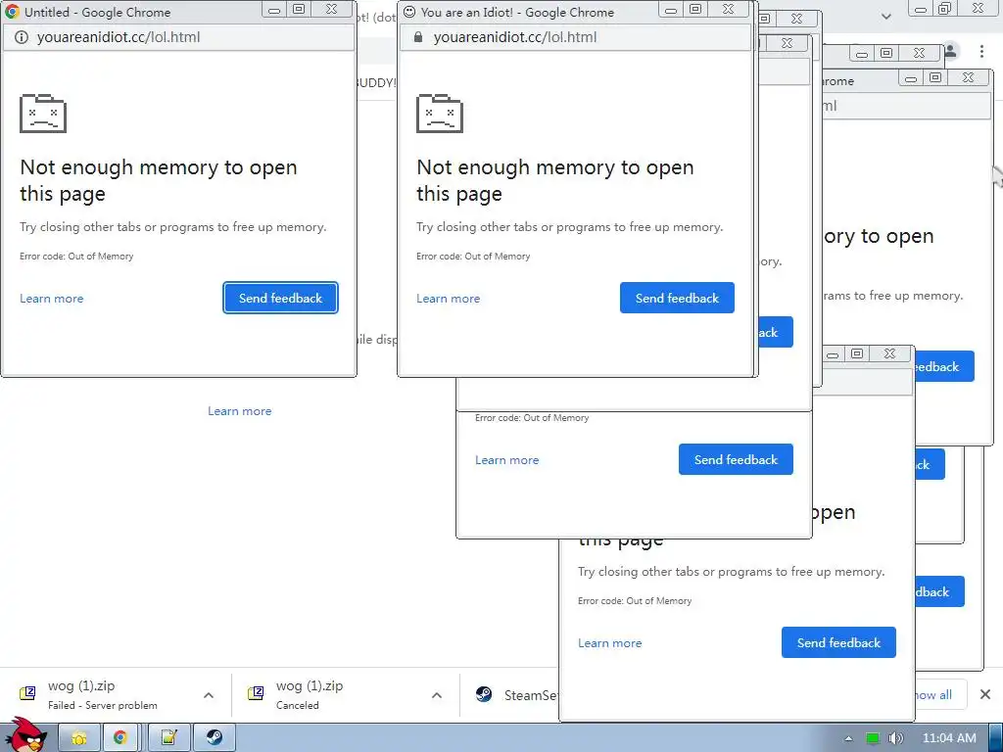The width and height of the screenshot is (1003, 752).
Task: Click the Chrome logo in Untitled window title bar
Action: pyautogui.click(x=12, y=12)
